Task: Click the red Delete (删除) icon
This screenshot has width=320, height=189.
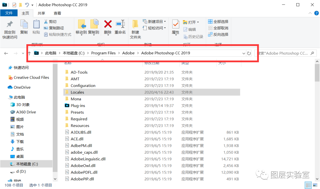Action: click(108, 24)
